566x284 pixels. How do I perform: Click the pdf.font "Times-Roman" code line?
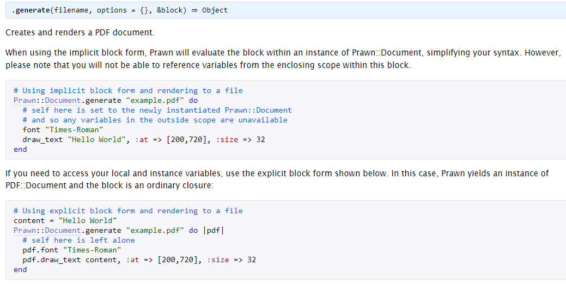(71, 250)
